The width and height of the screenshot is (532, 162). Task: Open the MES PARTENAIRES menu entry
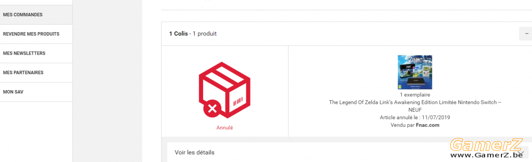click(36, 73)
